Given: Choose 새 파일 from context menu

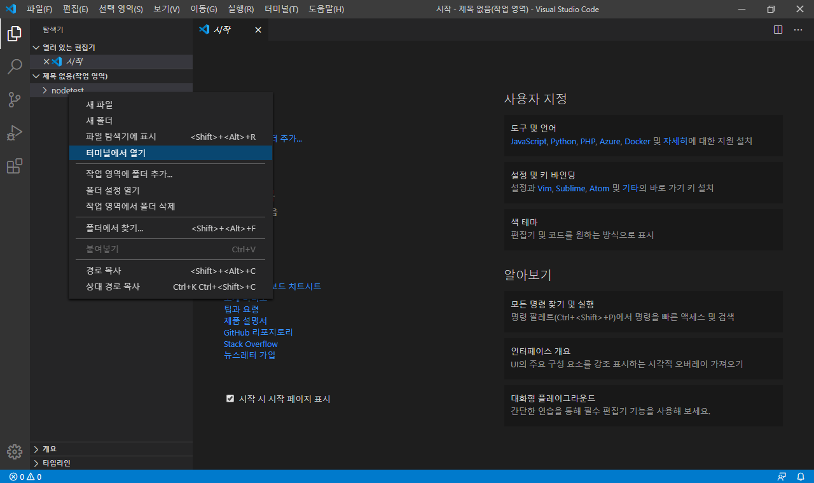Looking at the screenshot, I should pyautogui.click(x=170, y=104).
